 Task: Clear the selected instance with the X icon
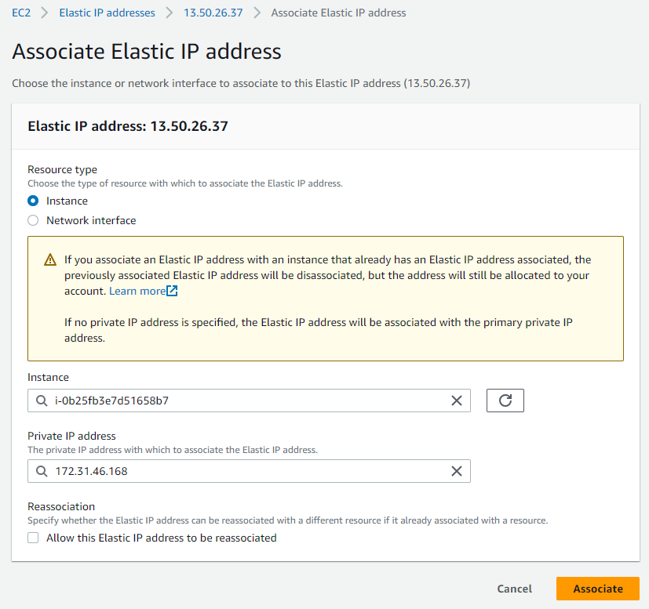point(457,401)
